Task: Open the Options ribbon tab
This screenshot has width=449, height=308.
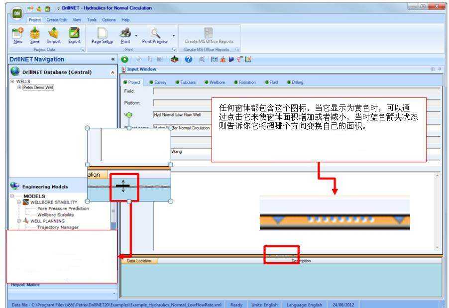Action: [109, 20]
